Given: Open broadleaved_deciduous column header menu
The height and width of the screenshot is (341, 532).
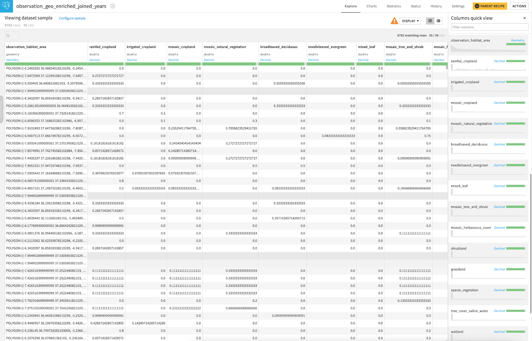Looking at the screenshot, I should click(279, 47).
